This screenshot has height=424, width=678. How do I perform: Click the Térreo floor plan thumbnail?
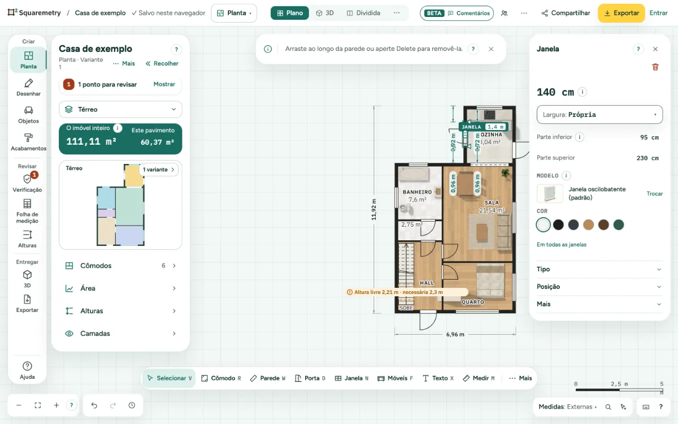tap(120, 205)
